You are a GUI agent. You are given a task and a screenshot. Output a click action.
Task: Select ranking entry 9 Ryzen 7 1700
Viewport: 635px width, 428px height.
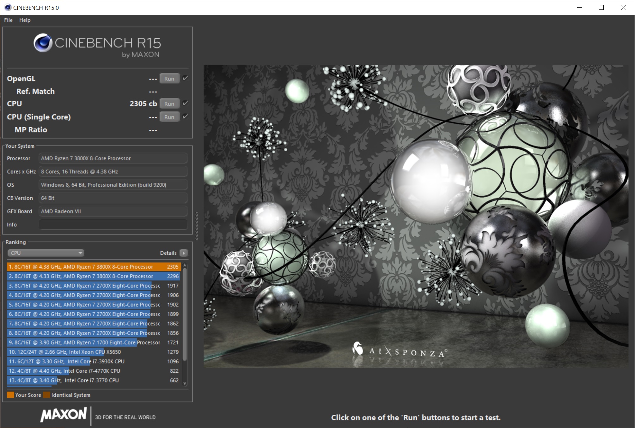(94, 342)
